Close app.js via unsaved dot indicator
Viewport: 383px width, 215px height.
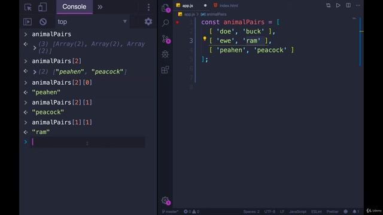click(205, 5)
